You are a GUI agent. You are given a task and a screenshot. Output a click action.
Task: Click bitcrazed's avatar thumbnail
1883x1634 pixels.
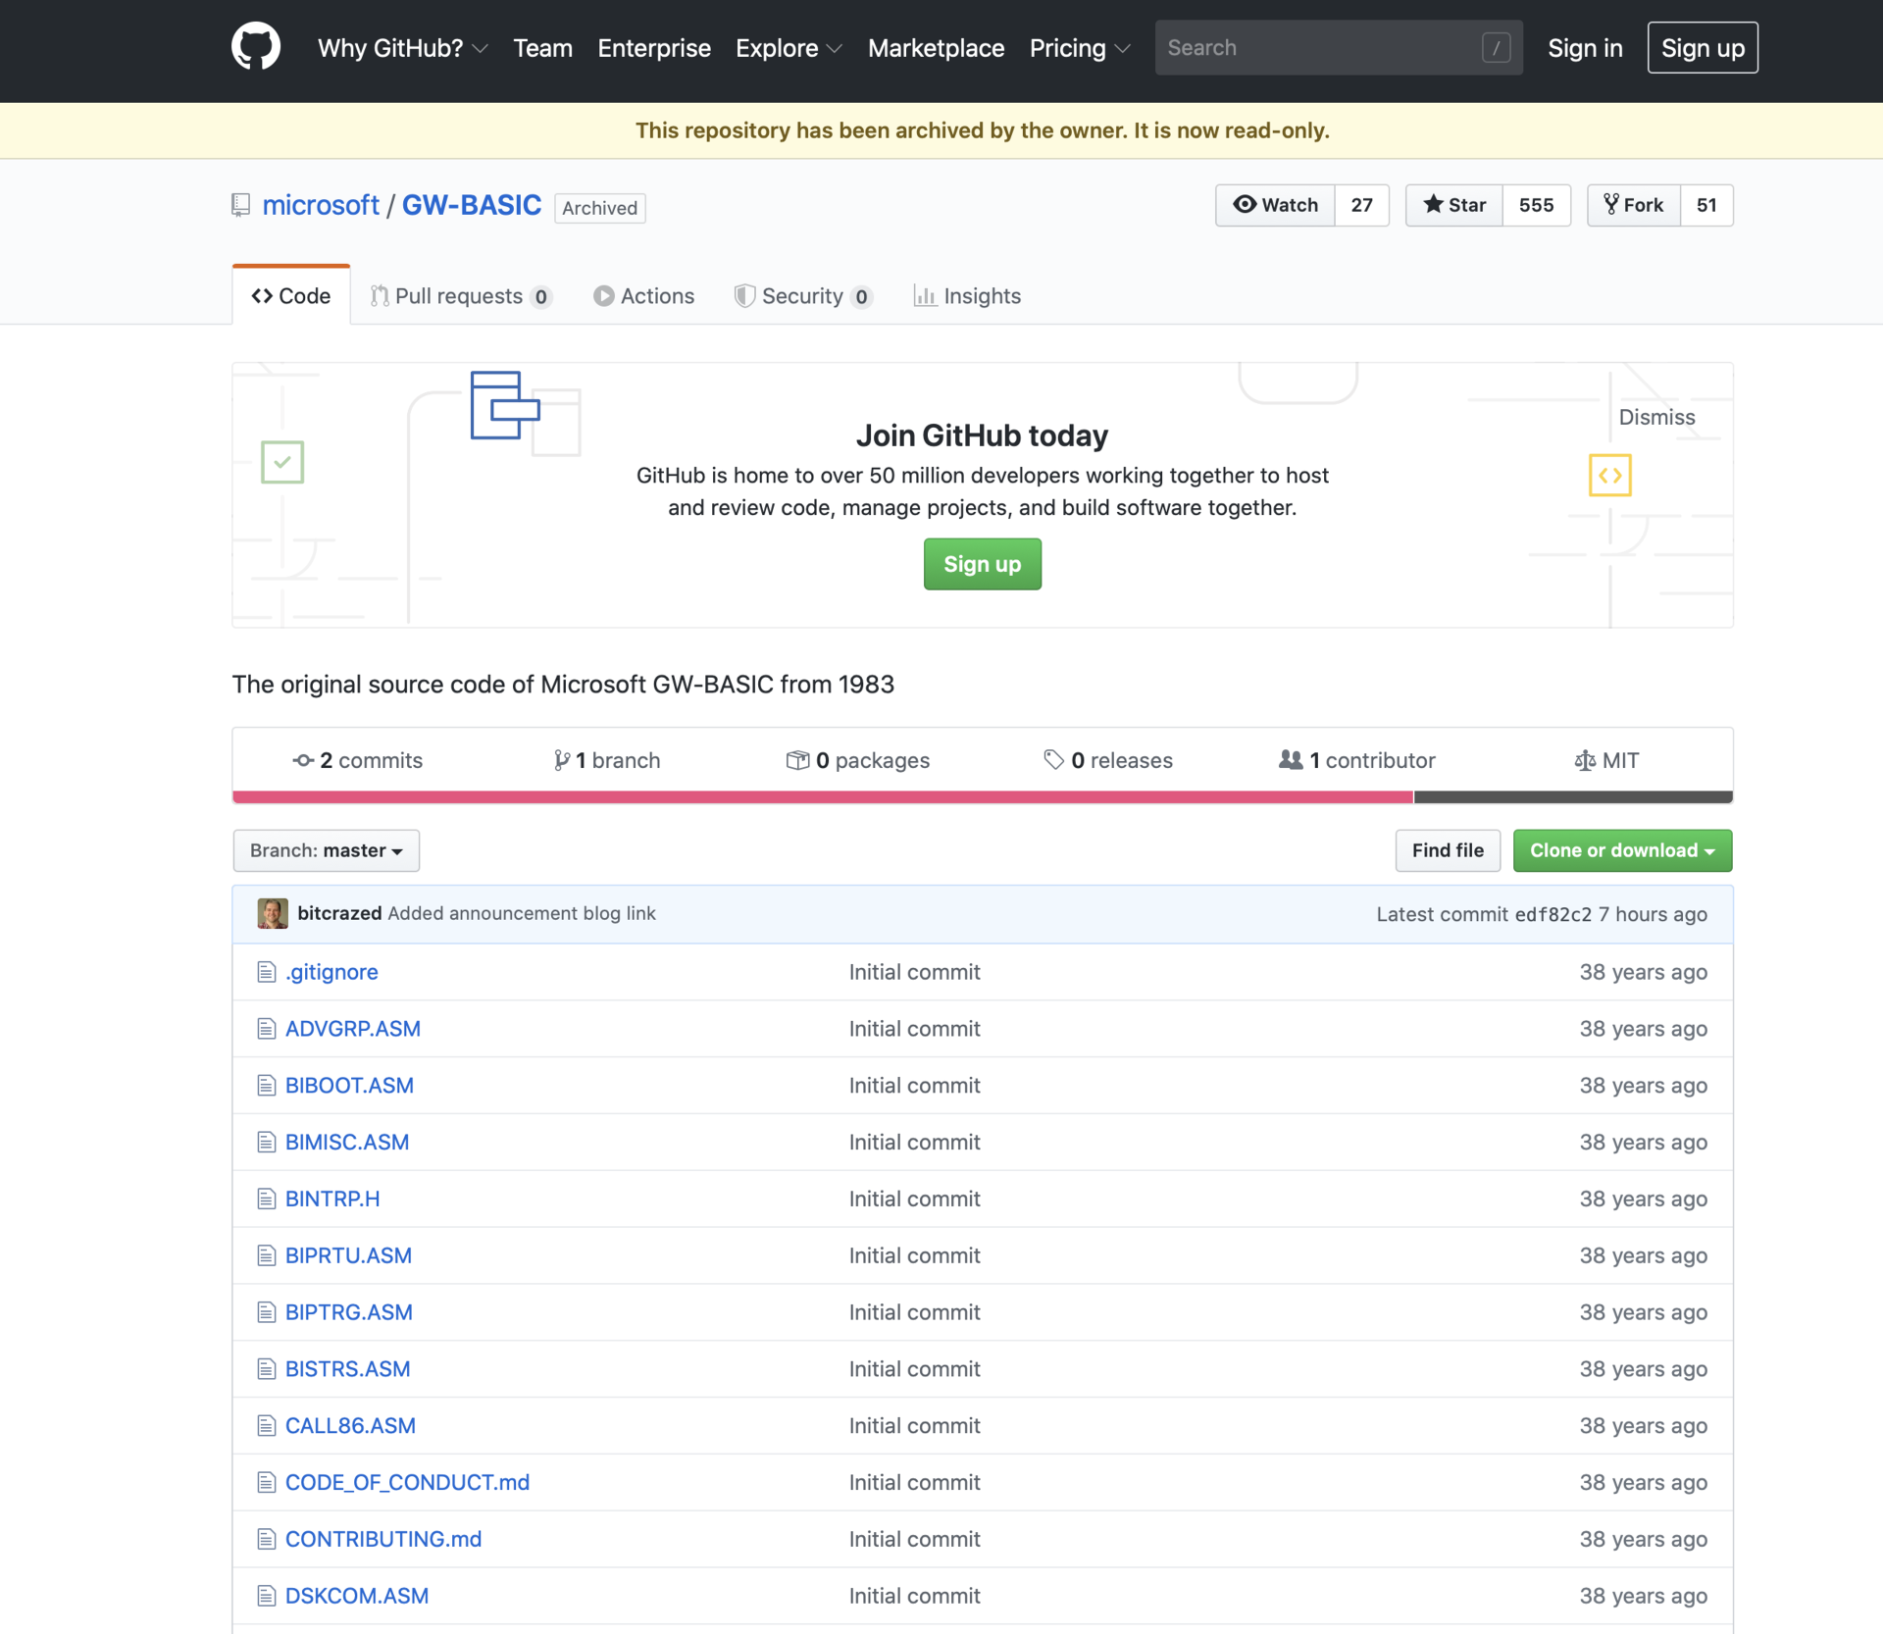tap(273, 913)
